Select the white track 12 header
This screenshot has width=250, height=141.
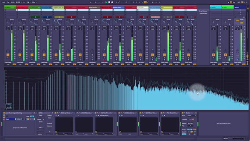143,7
